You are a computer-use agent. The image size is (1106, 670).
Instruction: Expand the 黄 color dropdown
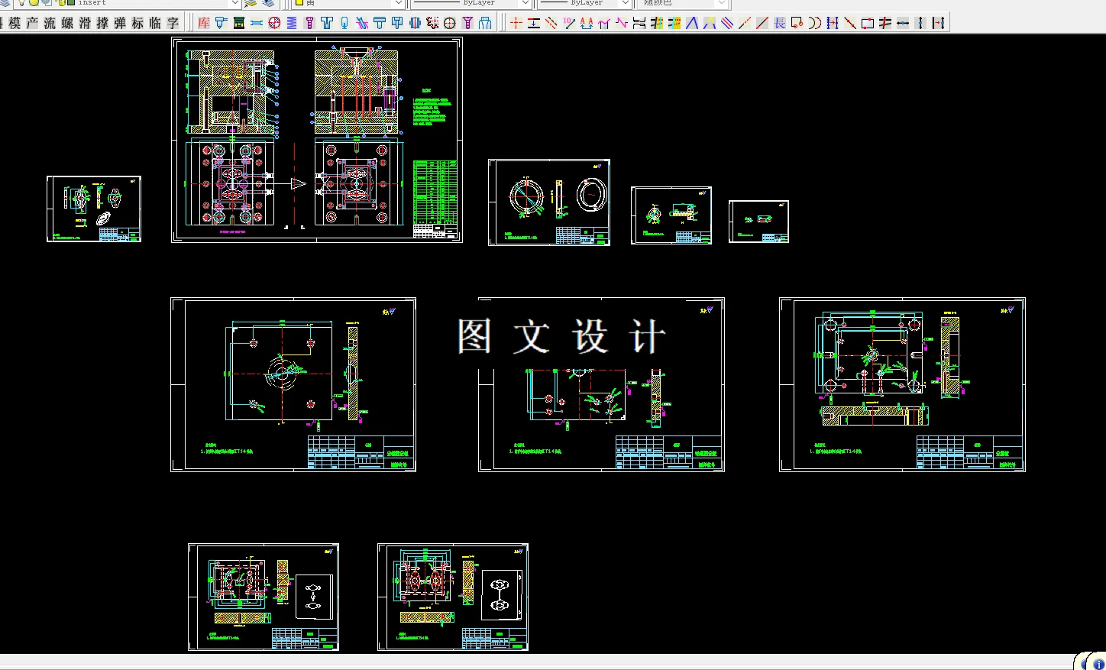pyautogui.click(x=398, y=3)
